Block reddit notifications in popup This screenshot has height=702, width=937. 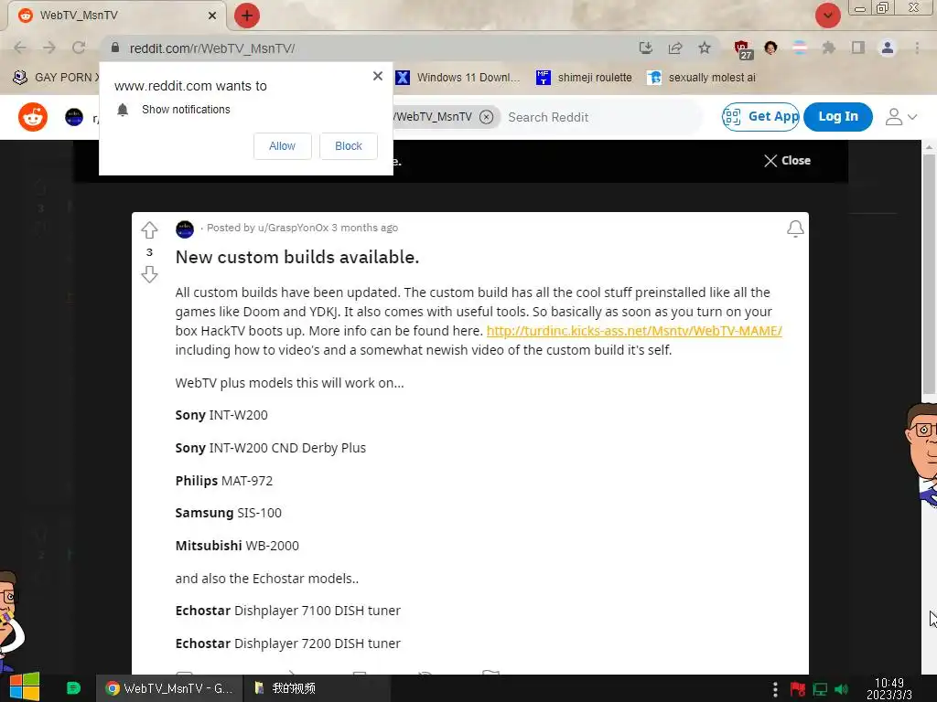(349, 146)
